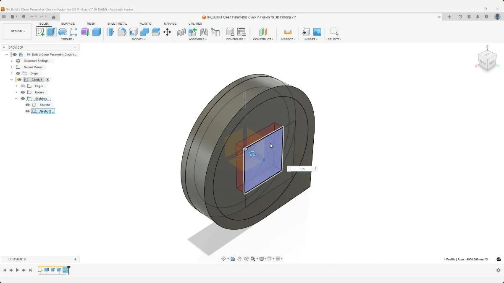Image resolution: width=504 pixels, height=283 pixels.
Task: Toggle visibility of the Bodies folder
Action: pyautogui.click(x=23, y=92)
